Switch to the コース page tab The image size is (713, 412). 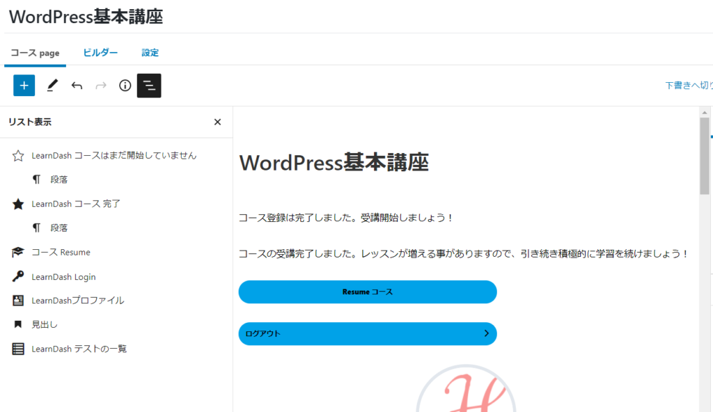pos(35,53)
